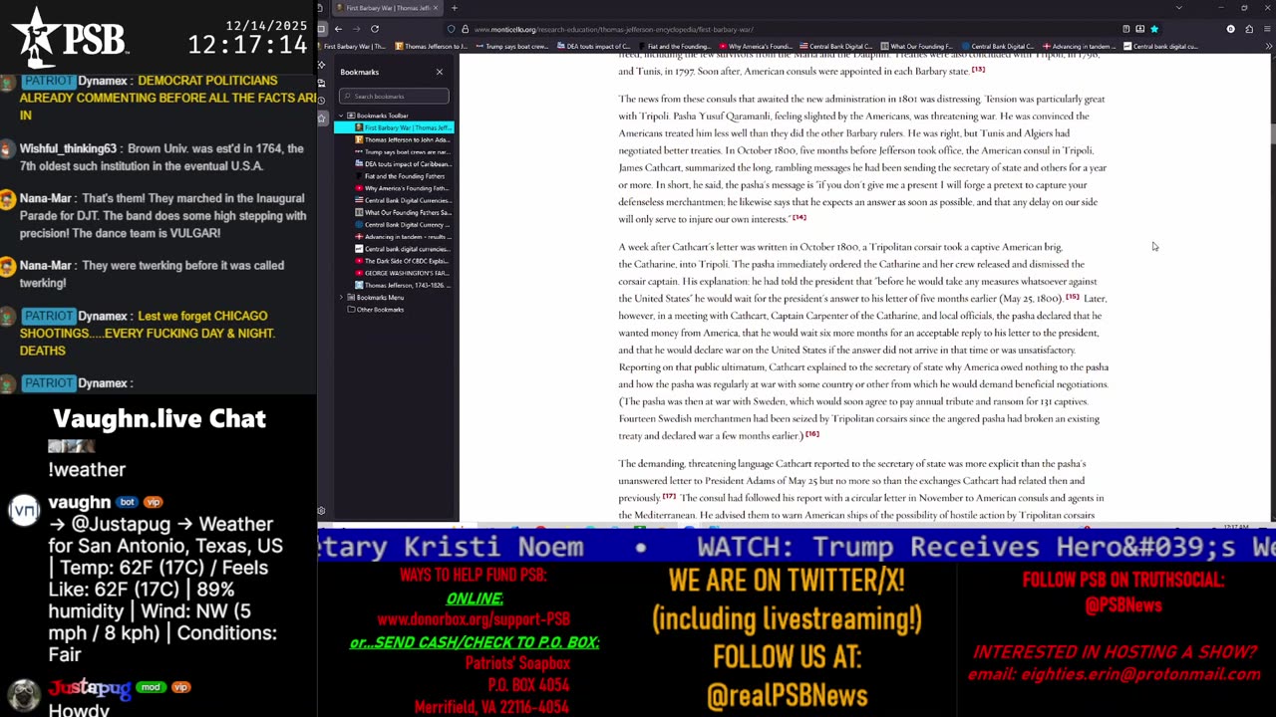Viewport: 1276px width, 717px height.
Task: Collapse the Bookmarks Toolbar folder
Action: (341, 116)
